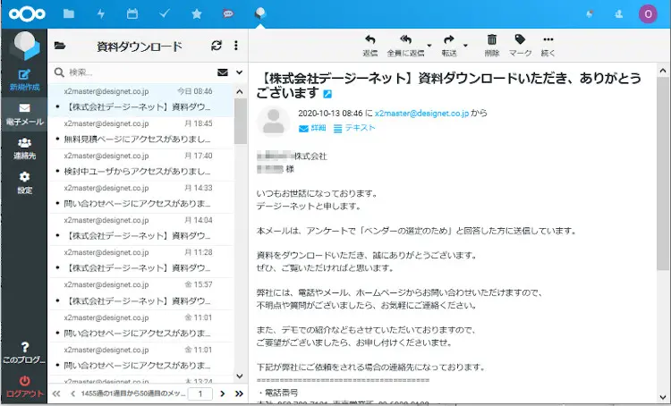Open the Calendar app icon

[x=132, y=13]
